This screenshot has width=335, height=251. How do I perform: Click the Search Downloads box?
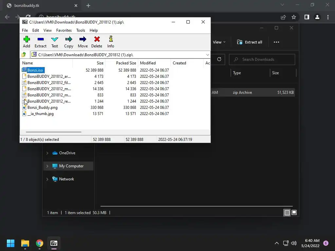(262, 59)
